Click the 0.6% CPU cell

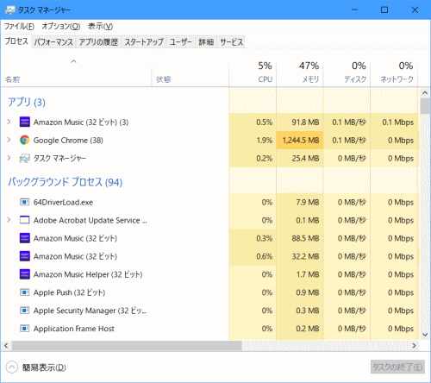253,256
